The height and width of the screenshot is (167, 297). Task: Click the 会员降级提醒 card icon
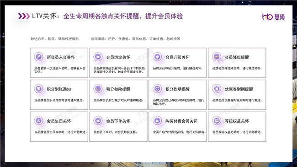tap(217, 57)
